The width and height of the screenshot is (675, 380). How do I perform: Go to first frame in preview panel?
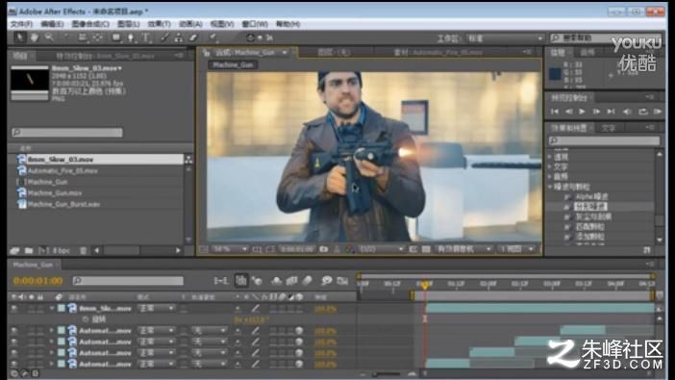click(555, 112)
